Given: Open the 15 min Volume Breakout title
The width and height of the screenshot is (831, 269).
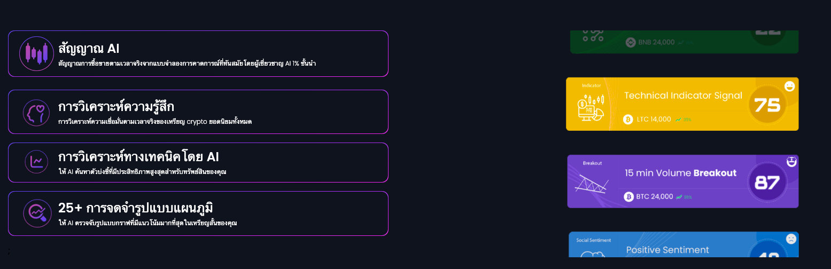Looking at the screenshot, I should [x=680, y=173].
